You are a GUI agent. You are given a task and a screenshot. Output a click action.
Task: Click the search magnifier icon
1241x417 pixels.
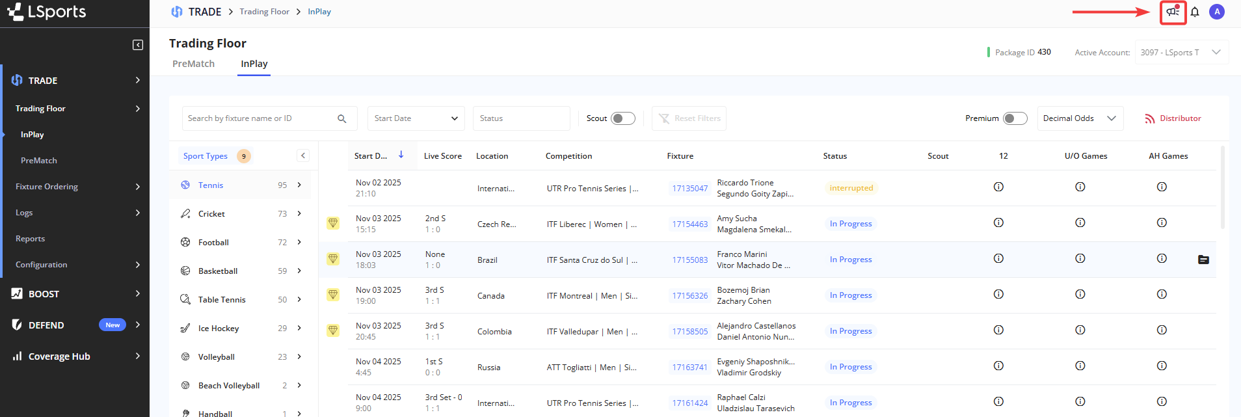point(341,118)
